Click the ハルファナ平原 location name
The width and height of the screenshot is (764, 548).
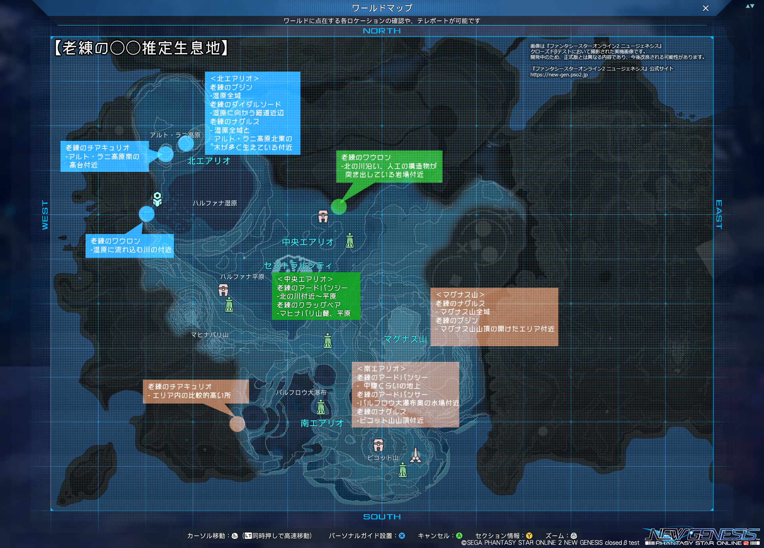[x=242, y=277]
